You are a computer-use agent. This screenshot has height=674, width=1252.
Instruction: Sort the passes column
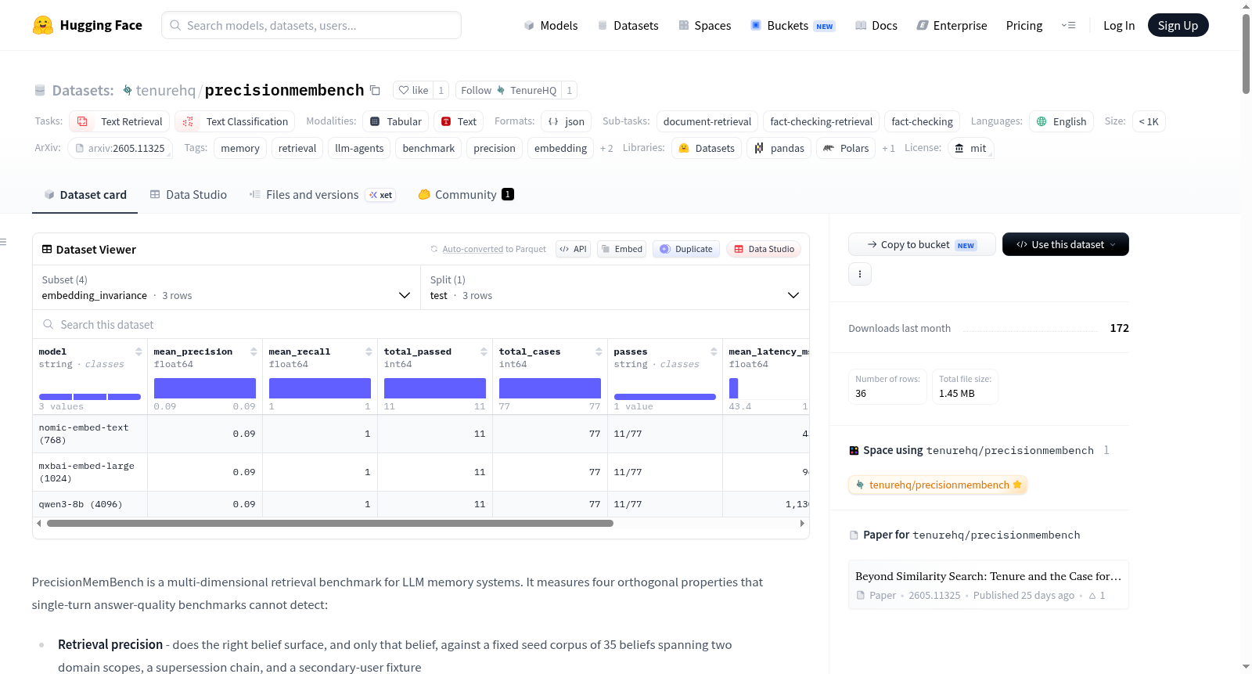(x=714, y=351)
